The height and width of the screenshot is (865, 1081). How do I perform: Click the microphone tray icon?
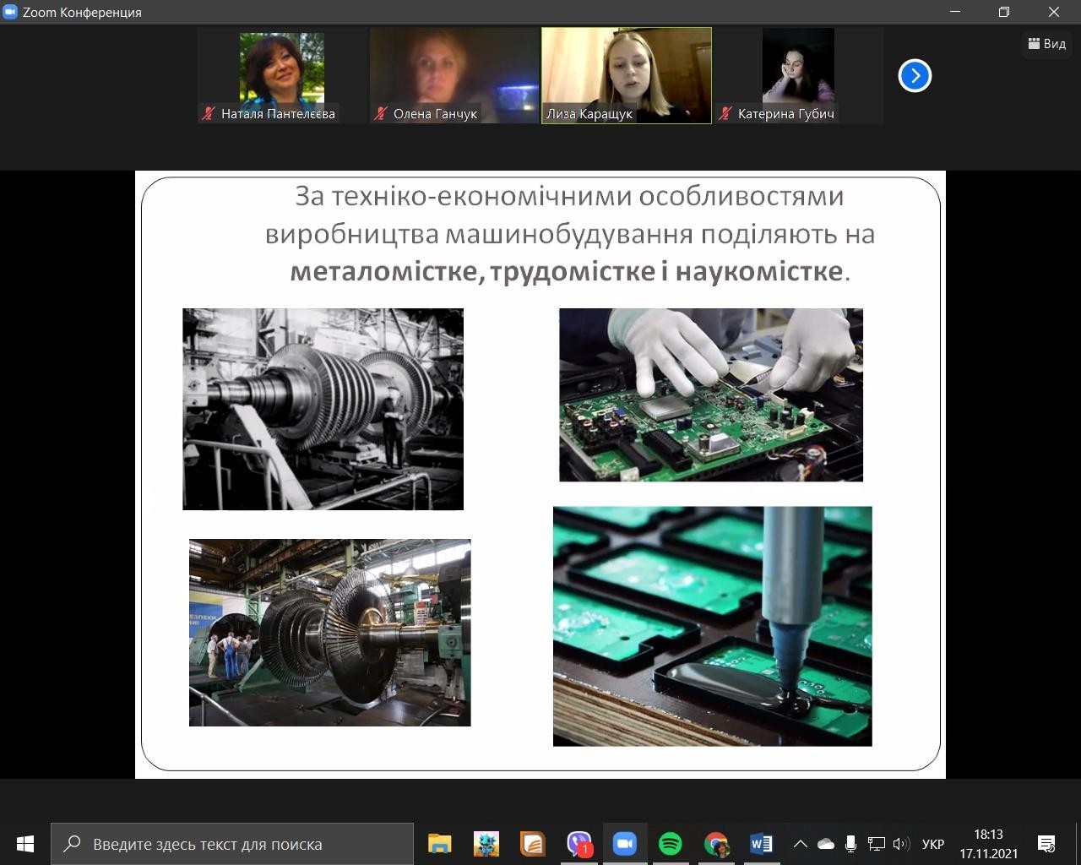coord(851,844)
